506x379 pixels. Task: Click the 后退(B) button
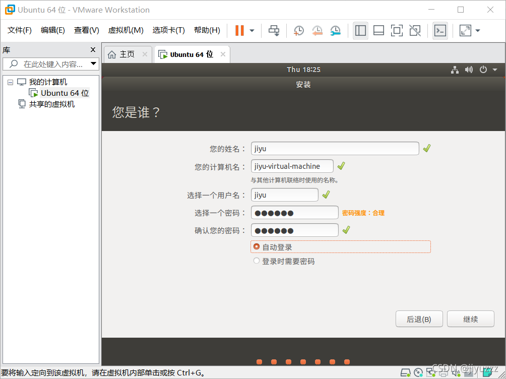tap(419, 319)
